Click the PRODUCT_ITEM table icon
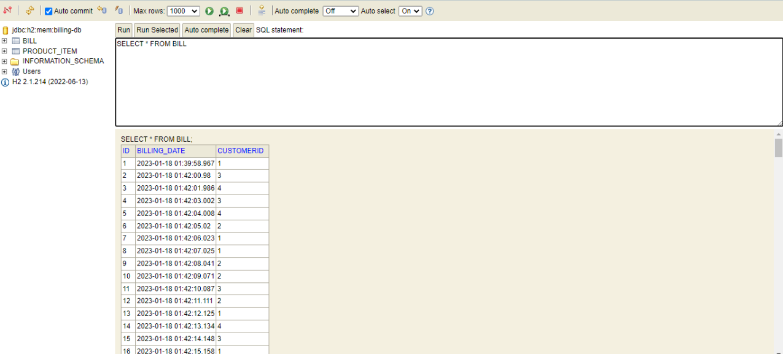The height and width of the screenshot is (354, 783). point(16,52)
